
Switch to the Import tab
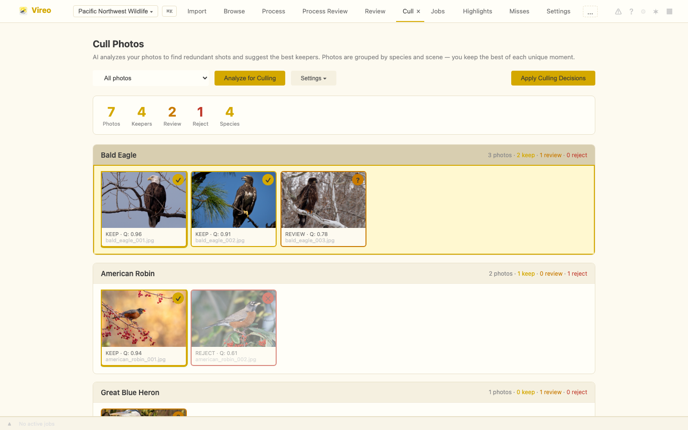197,11
